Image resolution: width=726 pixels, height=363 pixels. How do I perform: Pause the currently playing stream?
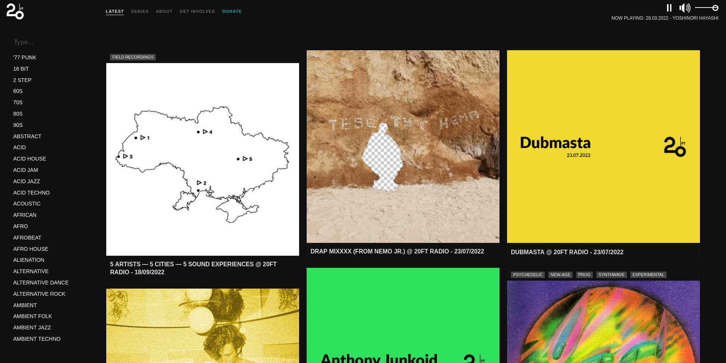(669, 8)
